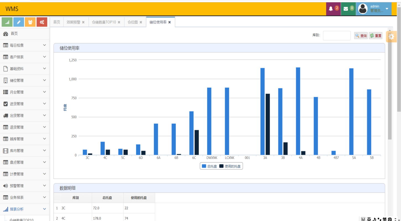
Task: Click the 库别 input field
Action: pos(337,36)
